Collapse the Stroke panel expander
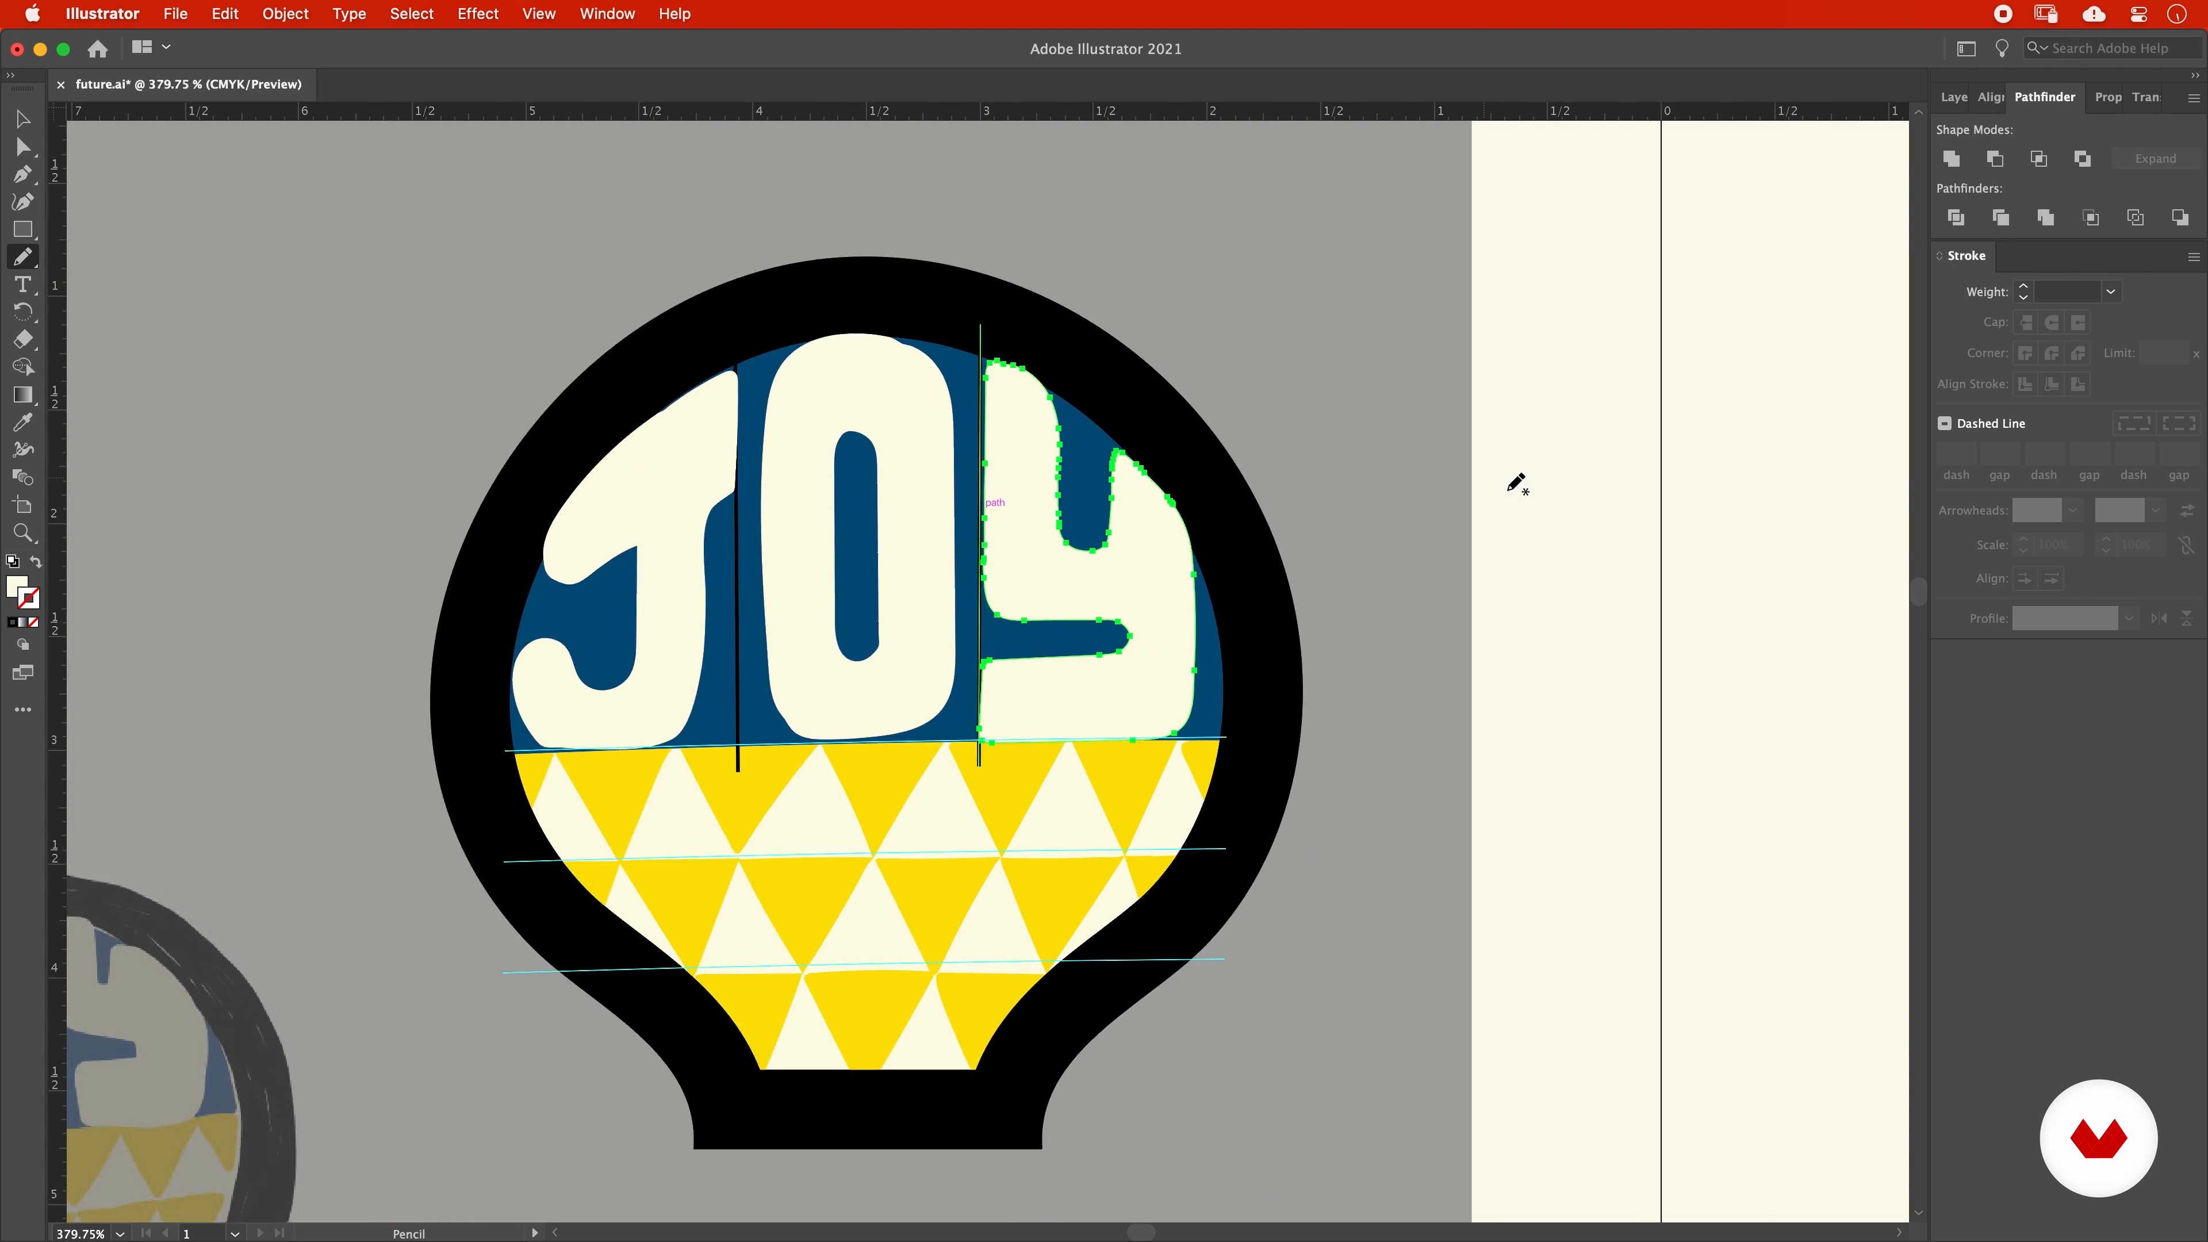Screen dimensions: 2208x1242 coord(1939,256)
